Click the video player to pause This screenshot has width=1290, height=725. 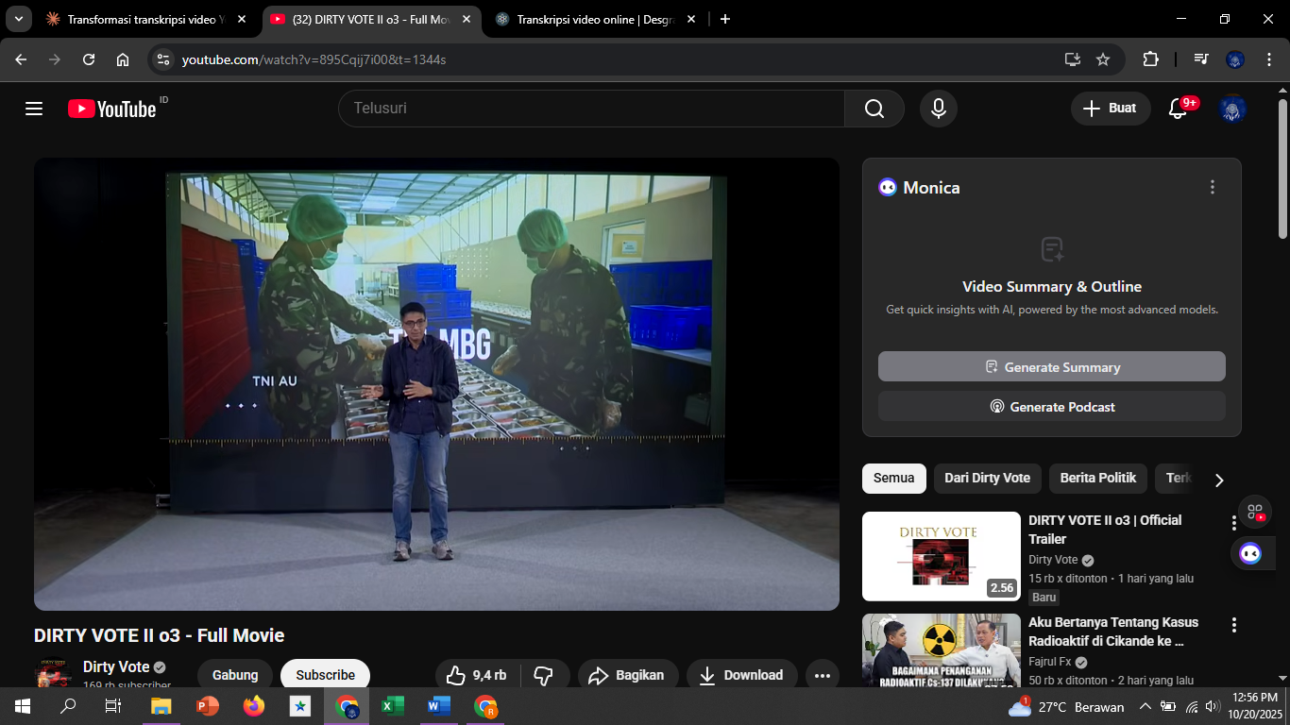point(436,383)
